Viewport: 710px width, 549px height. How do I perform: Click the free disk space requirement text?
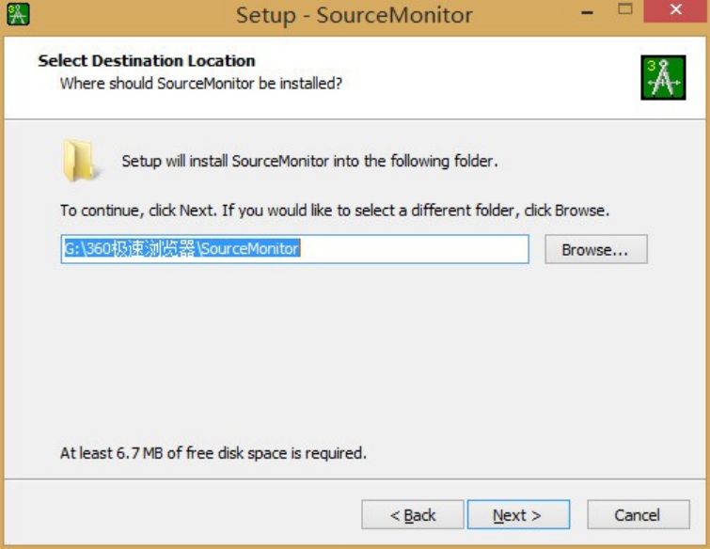(213, 453)
